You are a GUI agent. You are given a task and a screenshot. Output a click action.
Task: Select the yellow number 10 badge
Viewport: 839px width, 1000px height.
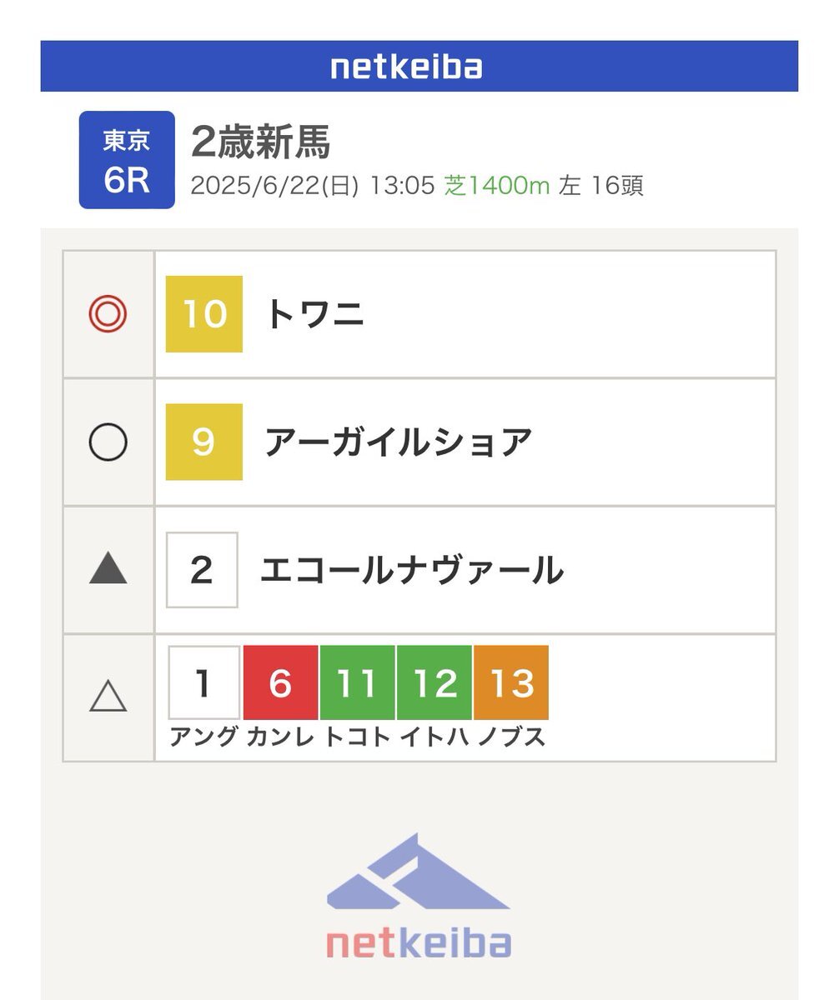point(204,314)
